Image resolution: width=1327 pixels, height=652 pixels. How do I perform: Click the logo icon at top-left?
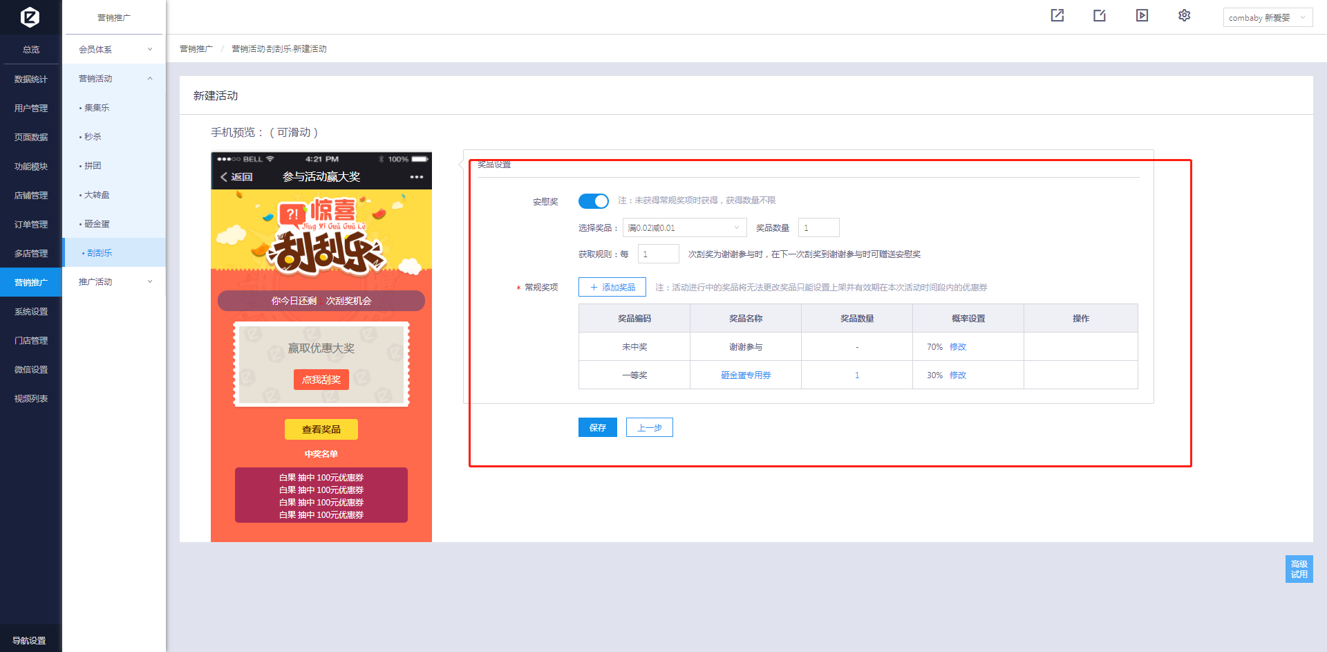(30, 17)
